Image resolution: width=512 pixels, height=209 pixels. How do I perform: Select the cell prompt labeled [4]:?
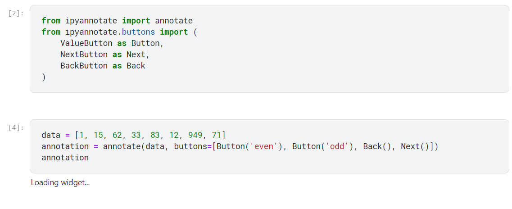click(x=16, y=127)
